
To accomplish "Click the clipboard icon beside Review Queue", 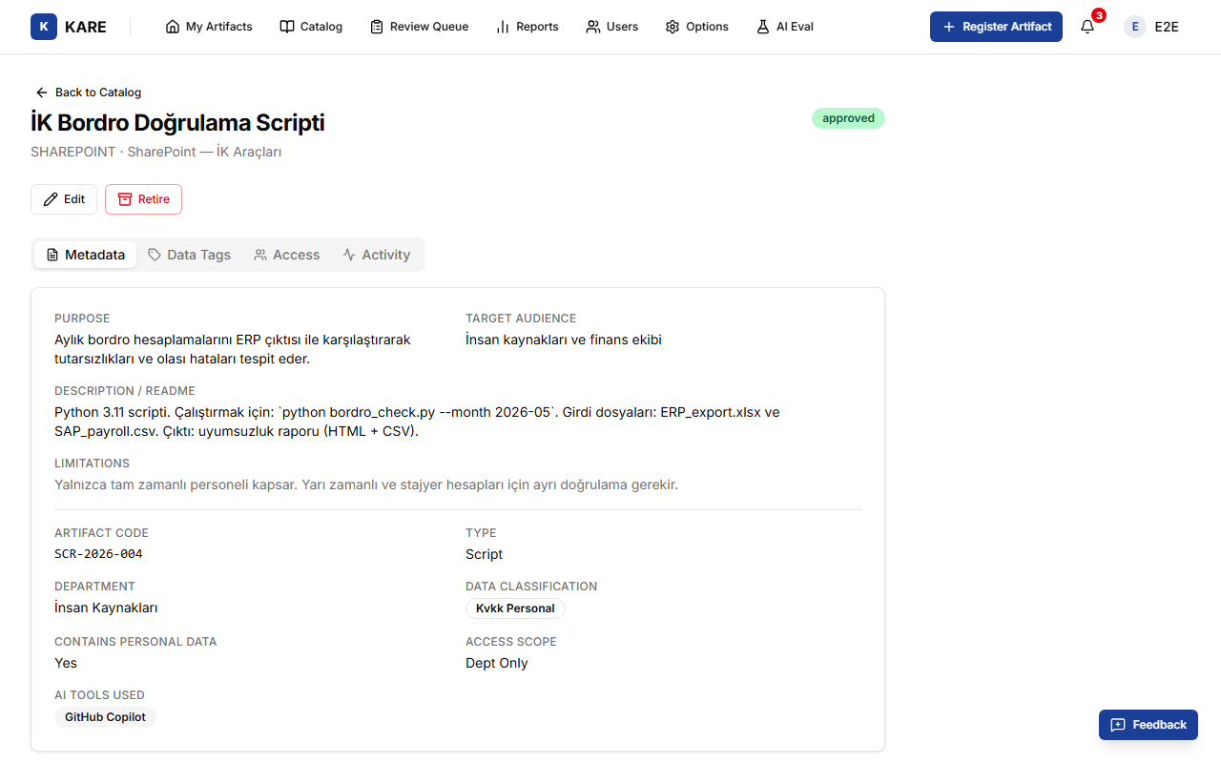I will (x=377, y=27).
